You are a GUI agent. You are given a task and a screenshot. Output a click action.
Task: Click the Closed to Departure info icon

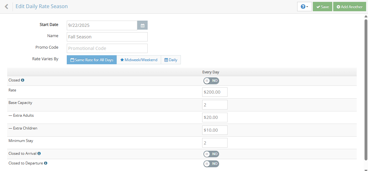(46, 163)
